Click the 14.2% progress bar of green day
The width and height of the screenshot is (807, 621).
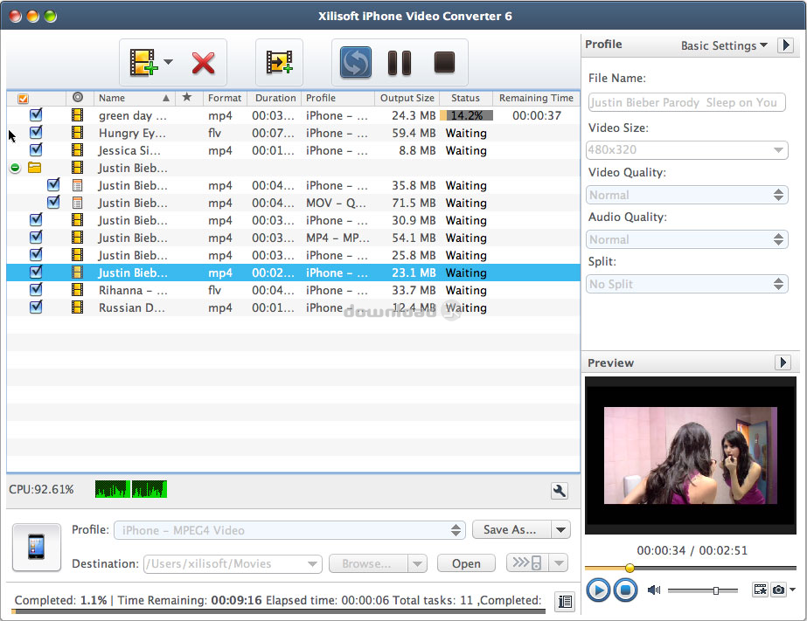pyautogui.click(x=466, y=115)
